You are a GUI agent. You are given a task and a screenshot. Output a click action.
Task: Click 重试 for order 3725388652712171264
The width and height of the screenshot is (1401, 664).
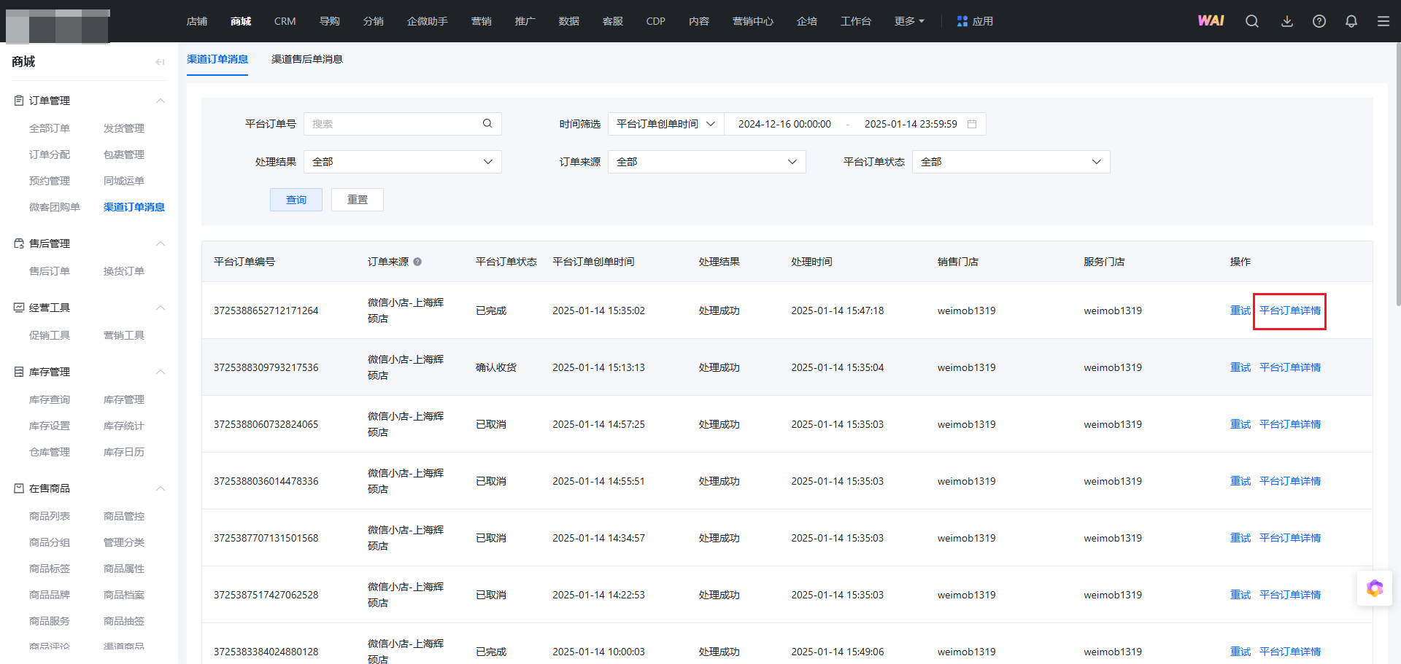click(1240, 310)
